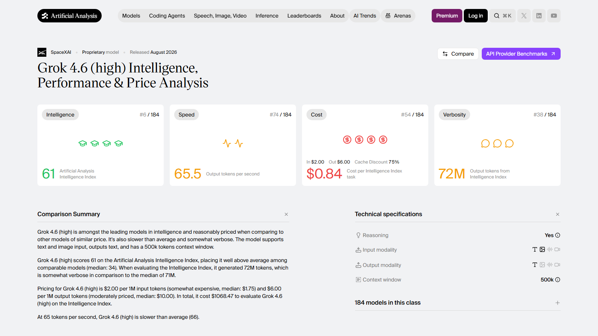The height and width of the screenshot is (336, 598).
Task: Click the text output modality icon
Action: pos(535,265)
